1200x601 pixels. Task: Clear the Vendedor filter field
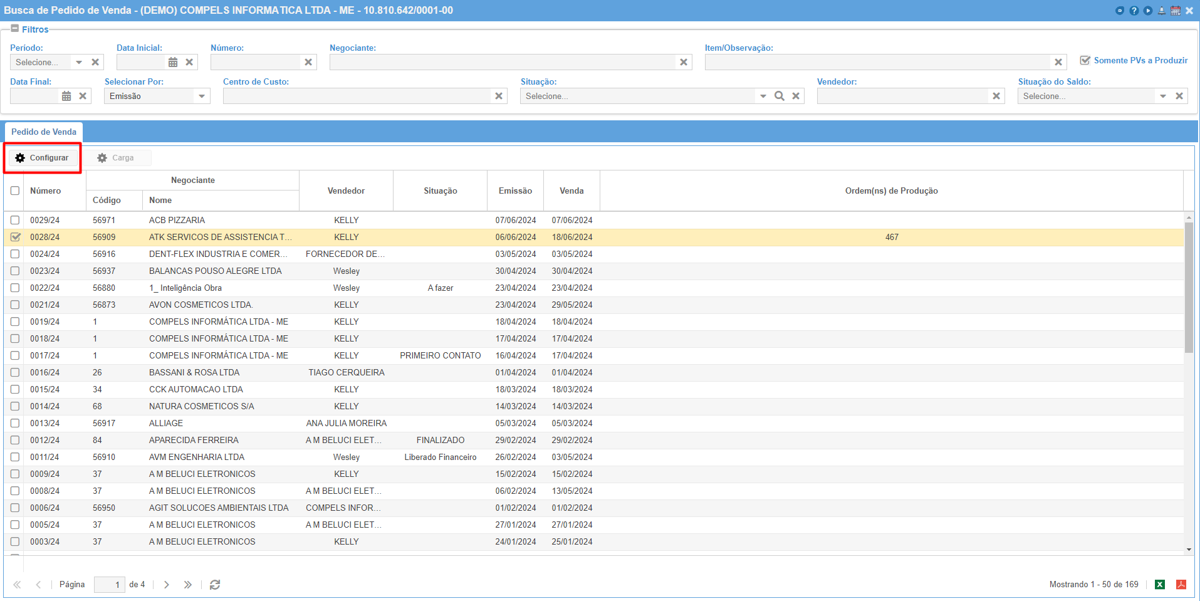(996, 96)
